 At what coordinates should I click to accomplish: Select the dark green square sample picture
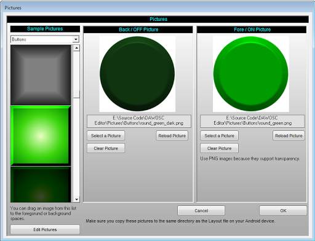pos(41,184)
